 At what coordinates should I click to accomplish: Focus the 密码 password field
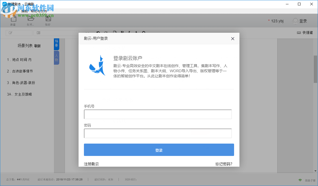pos(158,133)
